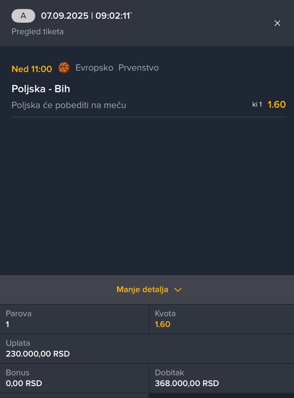
Task: Collapse details using the chevron arrow
Action: (x=178, y=290)
